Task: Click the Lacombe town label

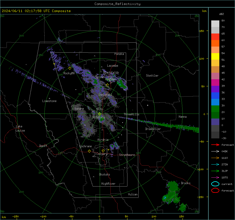Action: coord(113,66)
